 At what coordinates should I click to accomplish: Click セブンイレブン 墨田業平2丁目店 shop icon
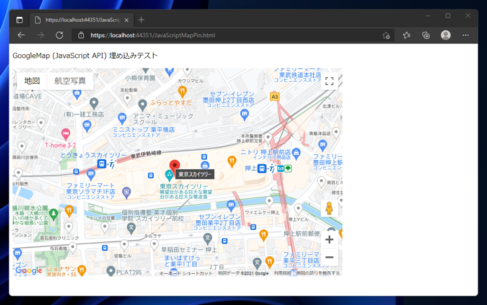point(231,206)
